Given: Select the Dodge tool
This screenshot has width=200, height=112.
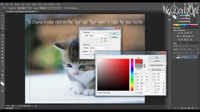Looking at the screenshot, I should [x=2, y=58].
